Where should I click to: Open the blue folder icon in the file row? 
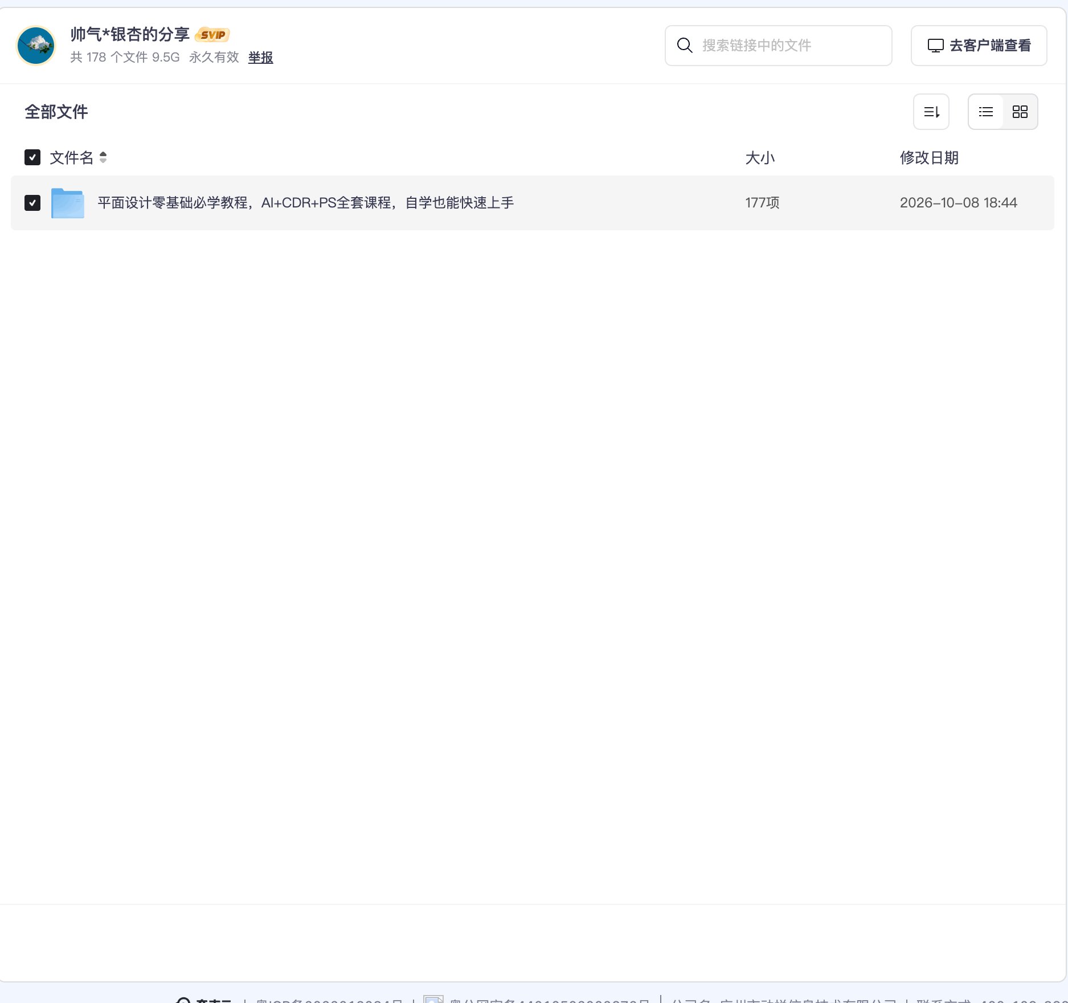coord(68,203)
